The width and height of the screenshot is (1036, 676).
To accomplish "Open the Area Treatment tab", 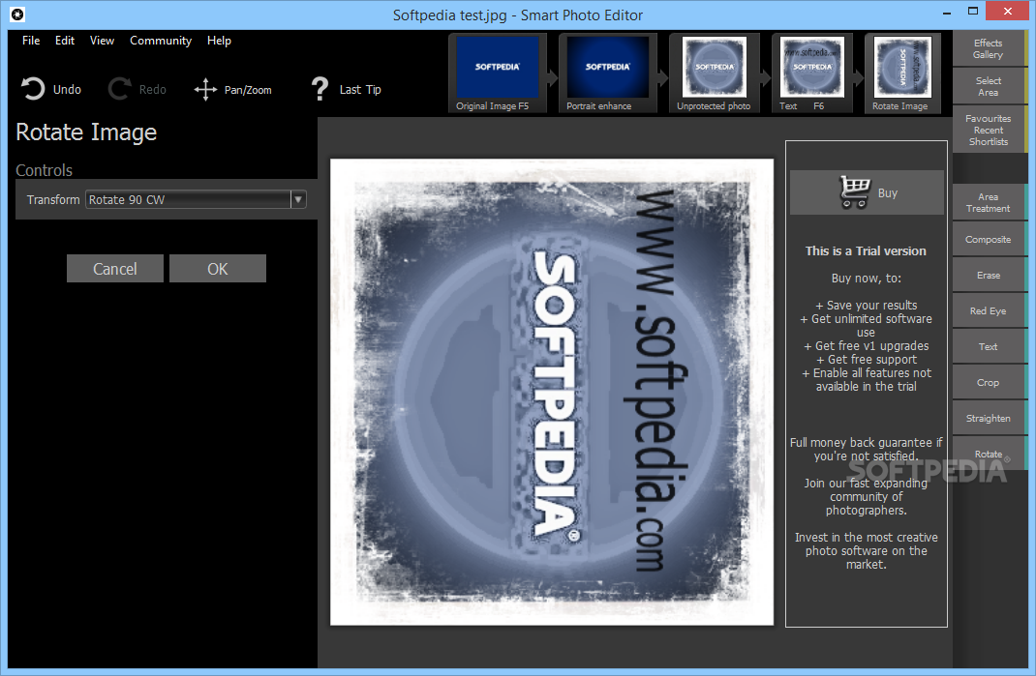I will (x=990, y=203).
